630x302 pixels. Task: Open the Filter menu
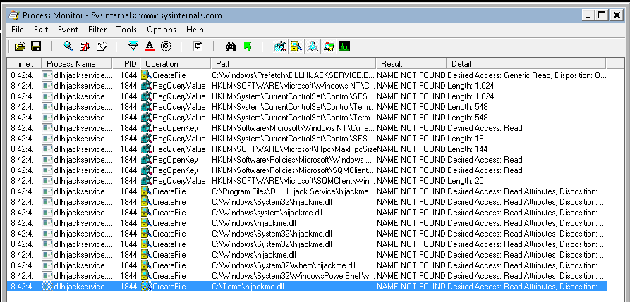coord(97,30)
